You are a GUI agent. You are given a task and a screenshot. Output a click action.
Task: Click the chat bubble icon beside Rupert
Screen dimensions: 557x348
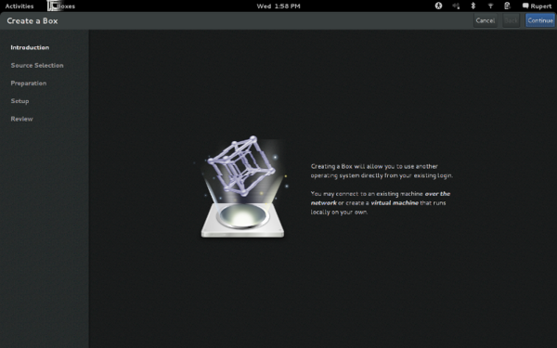(x=525, y=6)
